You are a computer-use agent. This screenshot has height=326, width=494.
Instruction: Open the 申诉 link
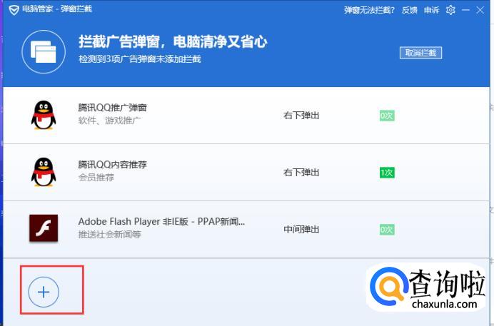coord(431,10)
